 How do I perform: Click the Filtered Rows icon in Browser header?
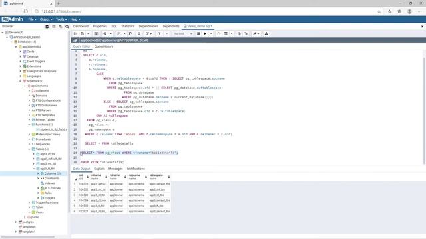[61, 27]
